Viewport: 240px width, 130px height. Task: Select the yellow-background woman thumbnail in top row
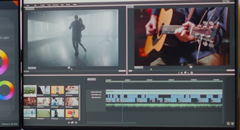coord(57,90)
